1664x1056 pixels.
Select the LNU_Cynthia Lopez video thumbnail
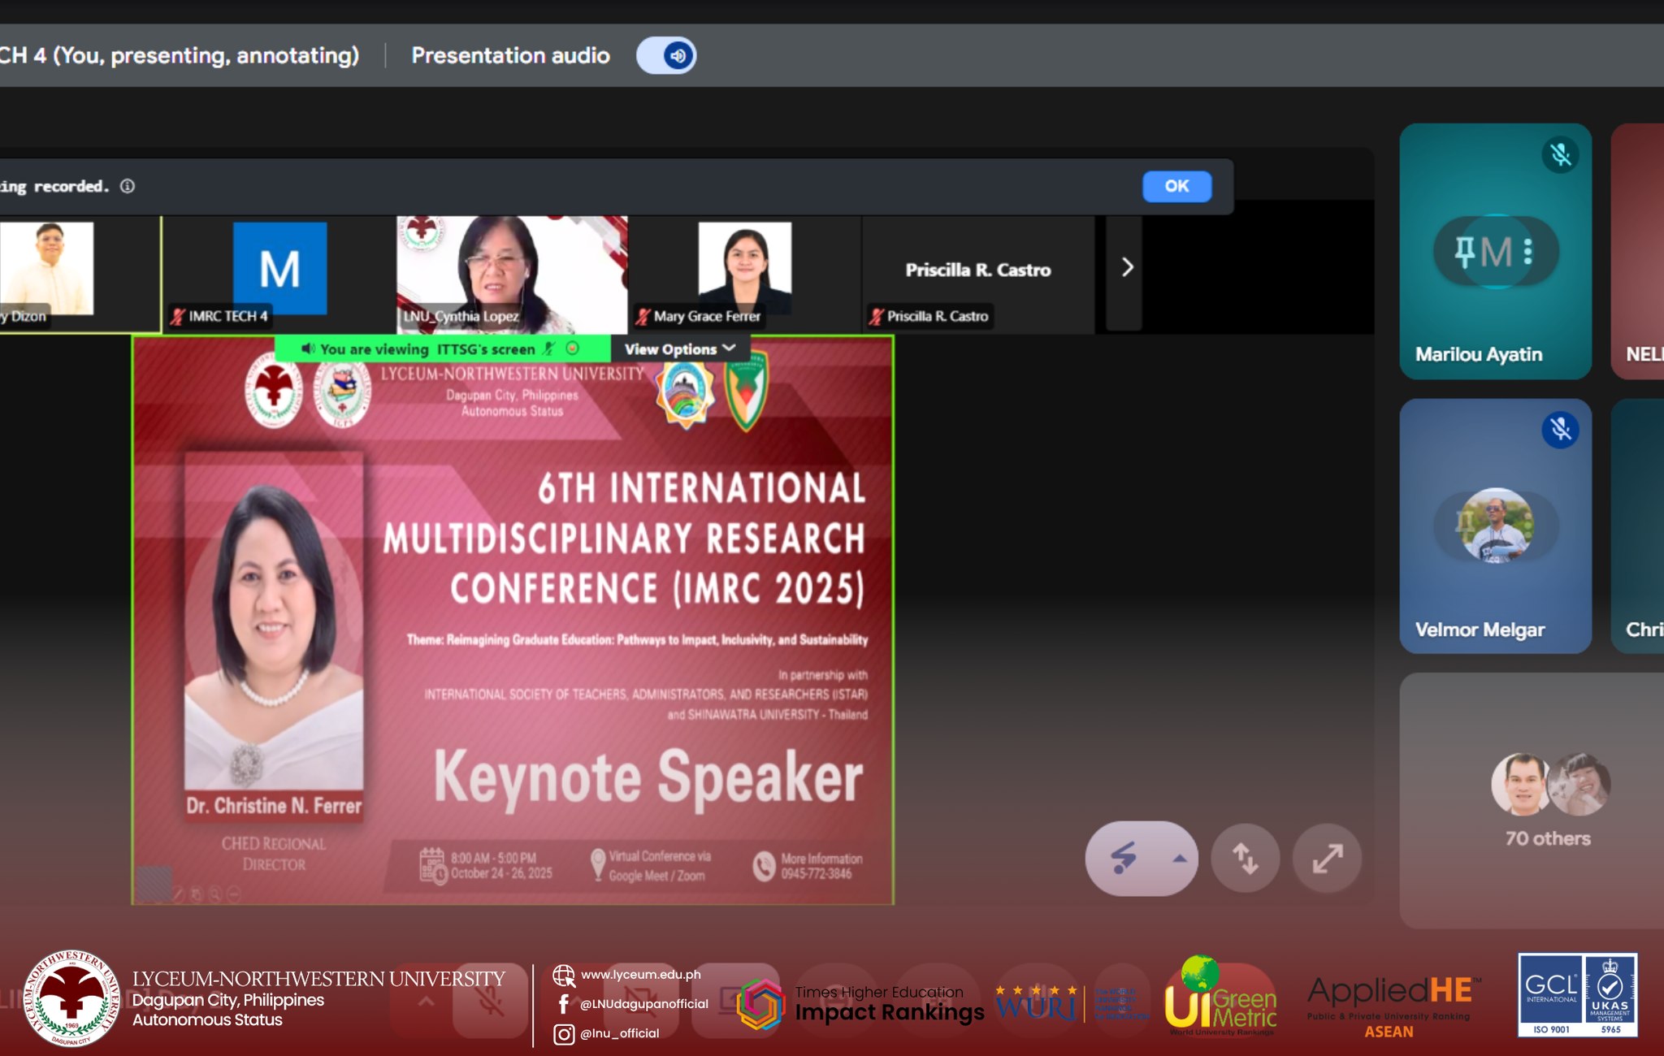(511, 272)
